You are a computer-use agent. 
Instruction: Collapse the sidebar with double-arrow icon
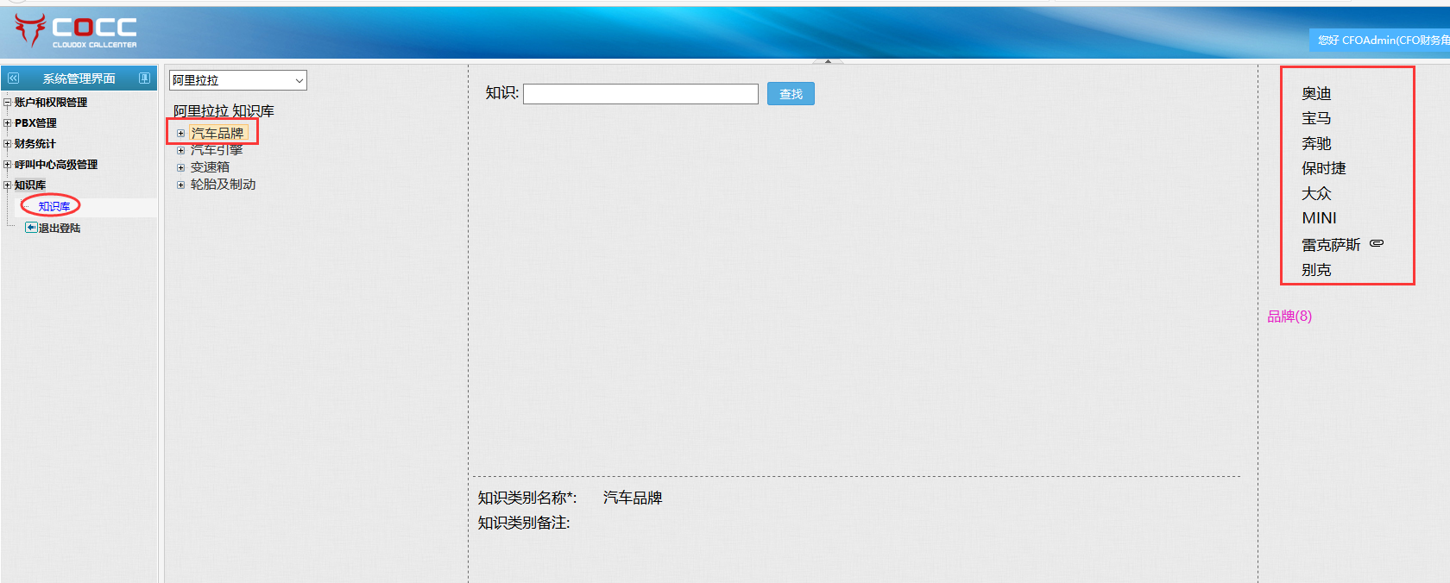coord(13,78)
